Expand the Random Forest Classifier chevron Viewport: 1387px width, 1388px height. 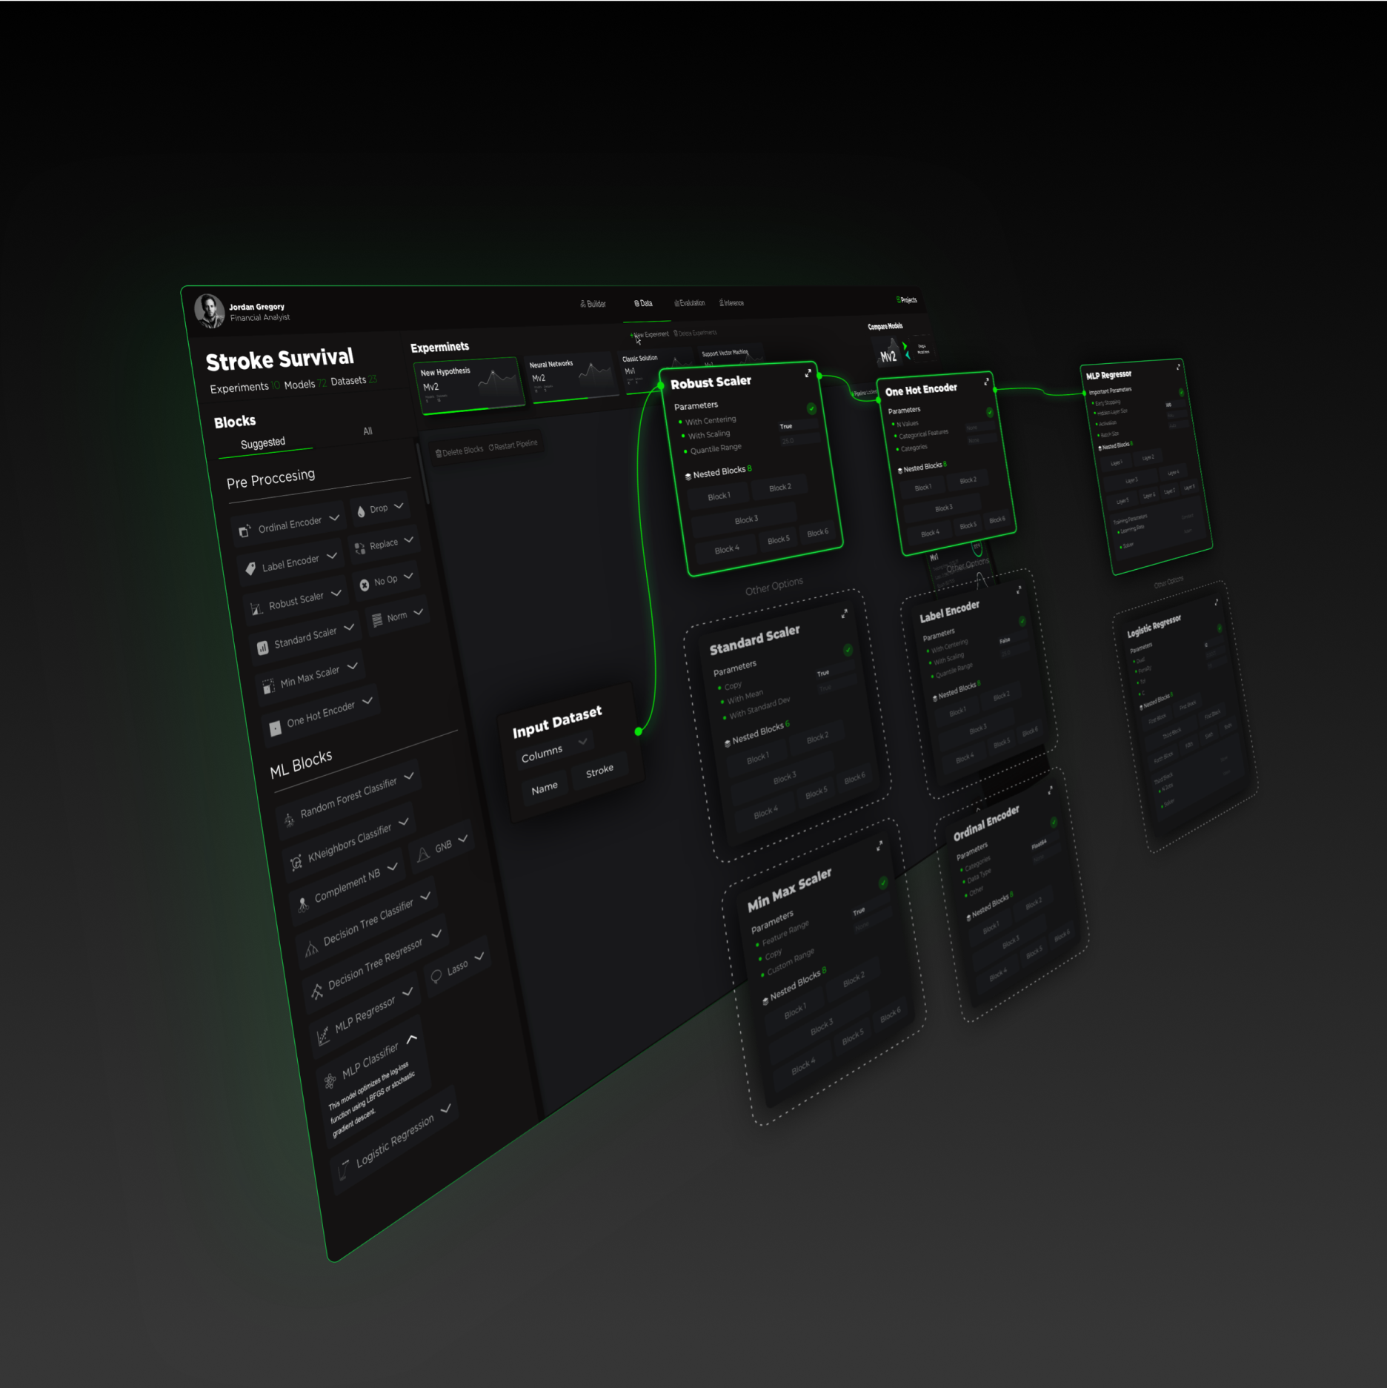pos(409,776)
